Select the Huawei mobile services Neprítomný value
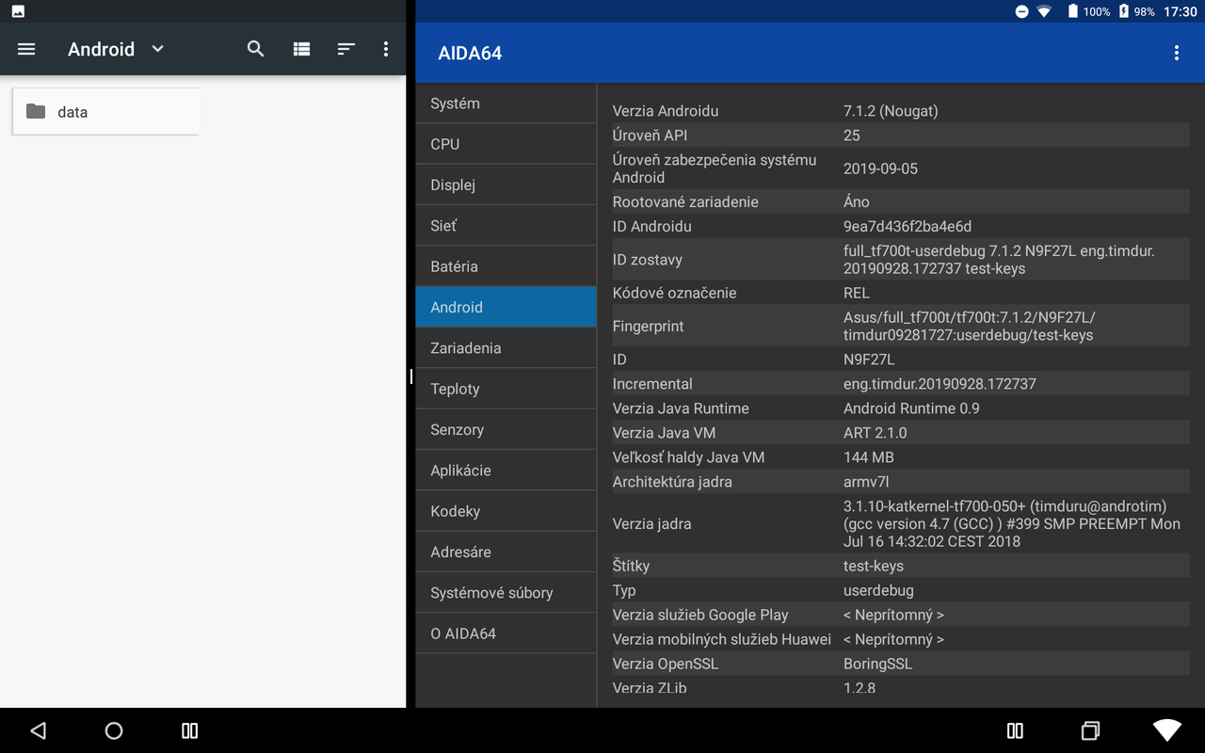This screenshot has width=1205, height=753. [893, 640]
